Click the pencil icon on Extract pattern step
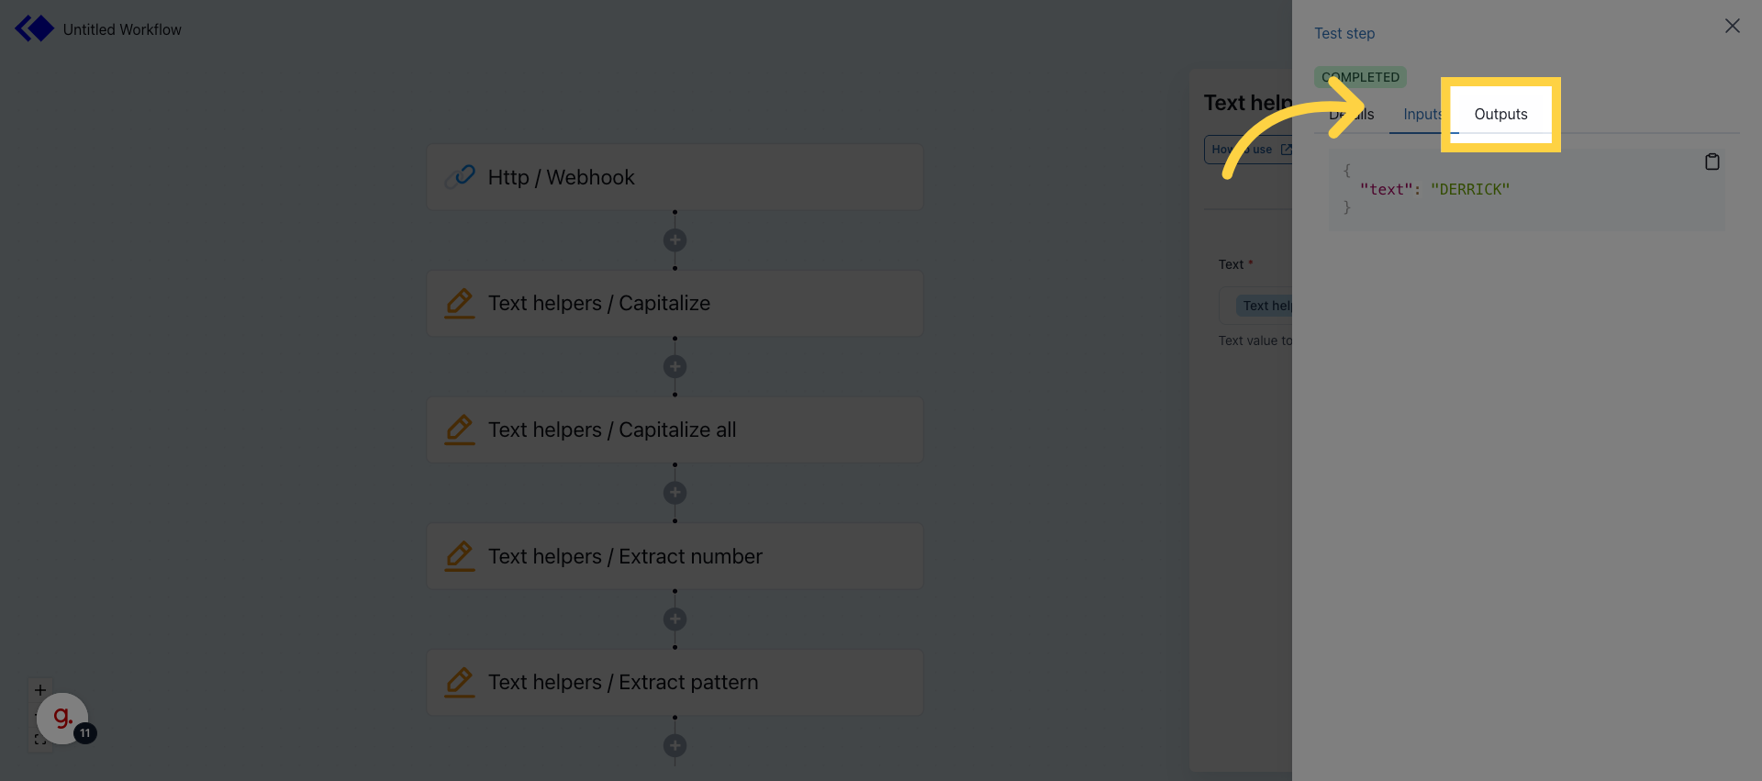The image size is (1762, 781). pyautogui.click(x=460, y=682)
